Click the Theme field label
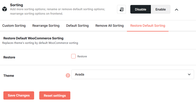196x104 pixels. pyautogui.click(x=9, y=76)
